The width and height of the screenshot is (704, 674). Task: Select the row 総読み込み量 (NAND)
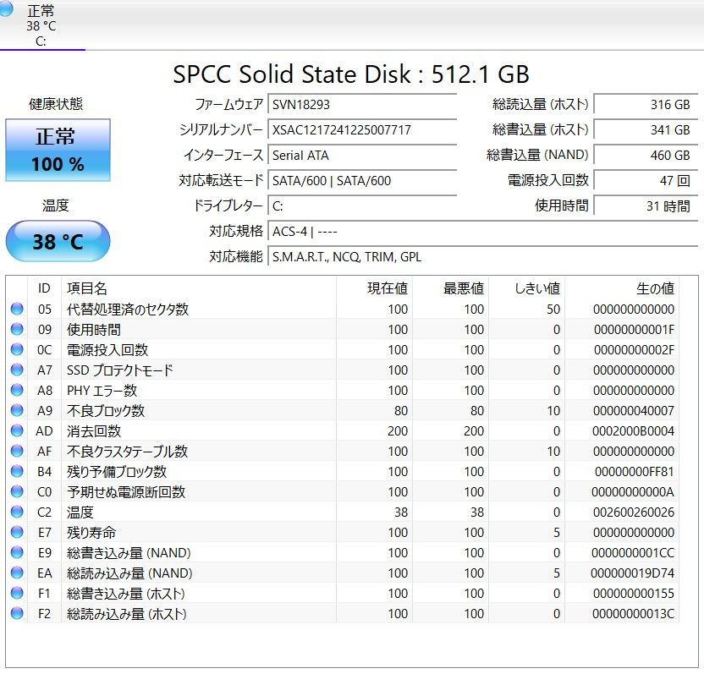[x=342, y=573]
